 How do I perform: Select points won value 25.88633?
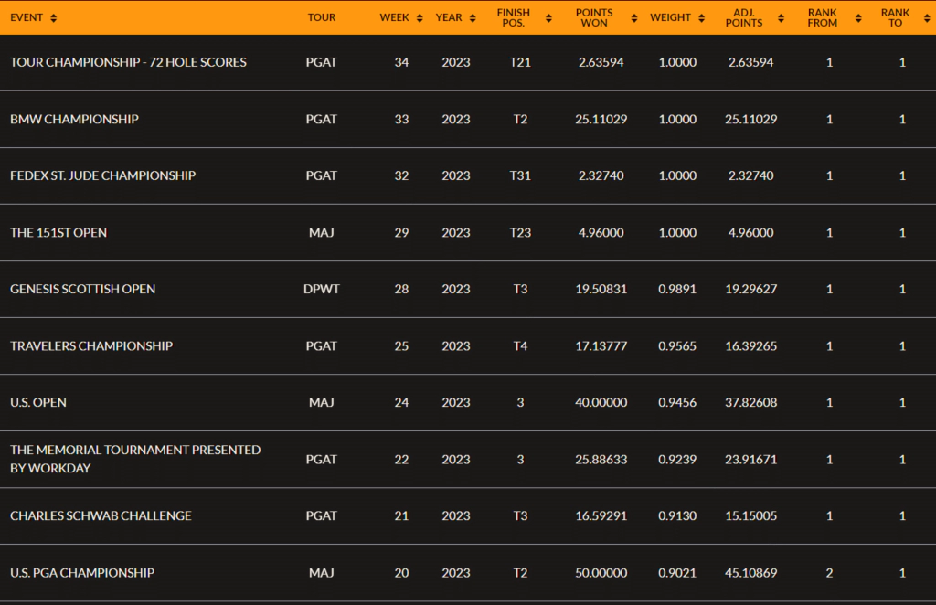click(x=601, y=459)
